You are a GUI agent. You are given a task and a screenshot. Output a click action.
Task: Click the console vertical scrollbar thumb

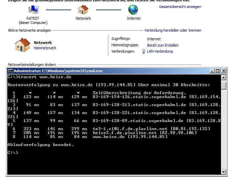click(x=223, y=86)
